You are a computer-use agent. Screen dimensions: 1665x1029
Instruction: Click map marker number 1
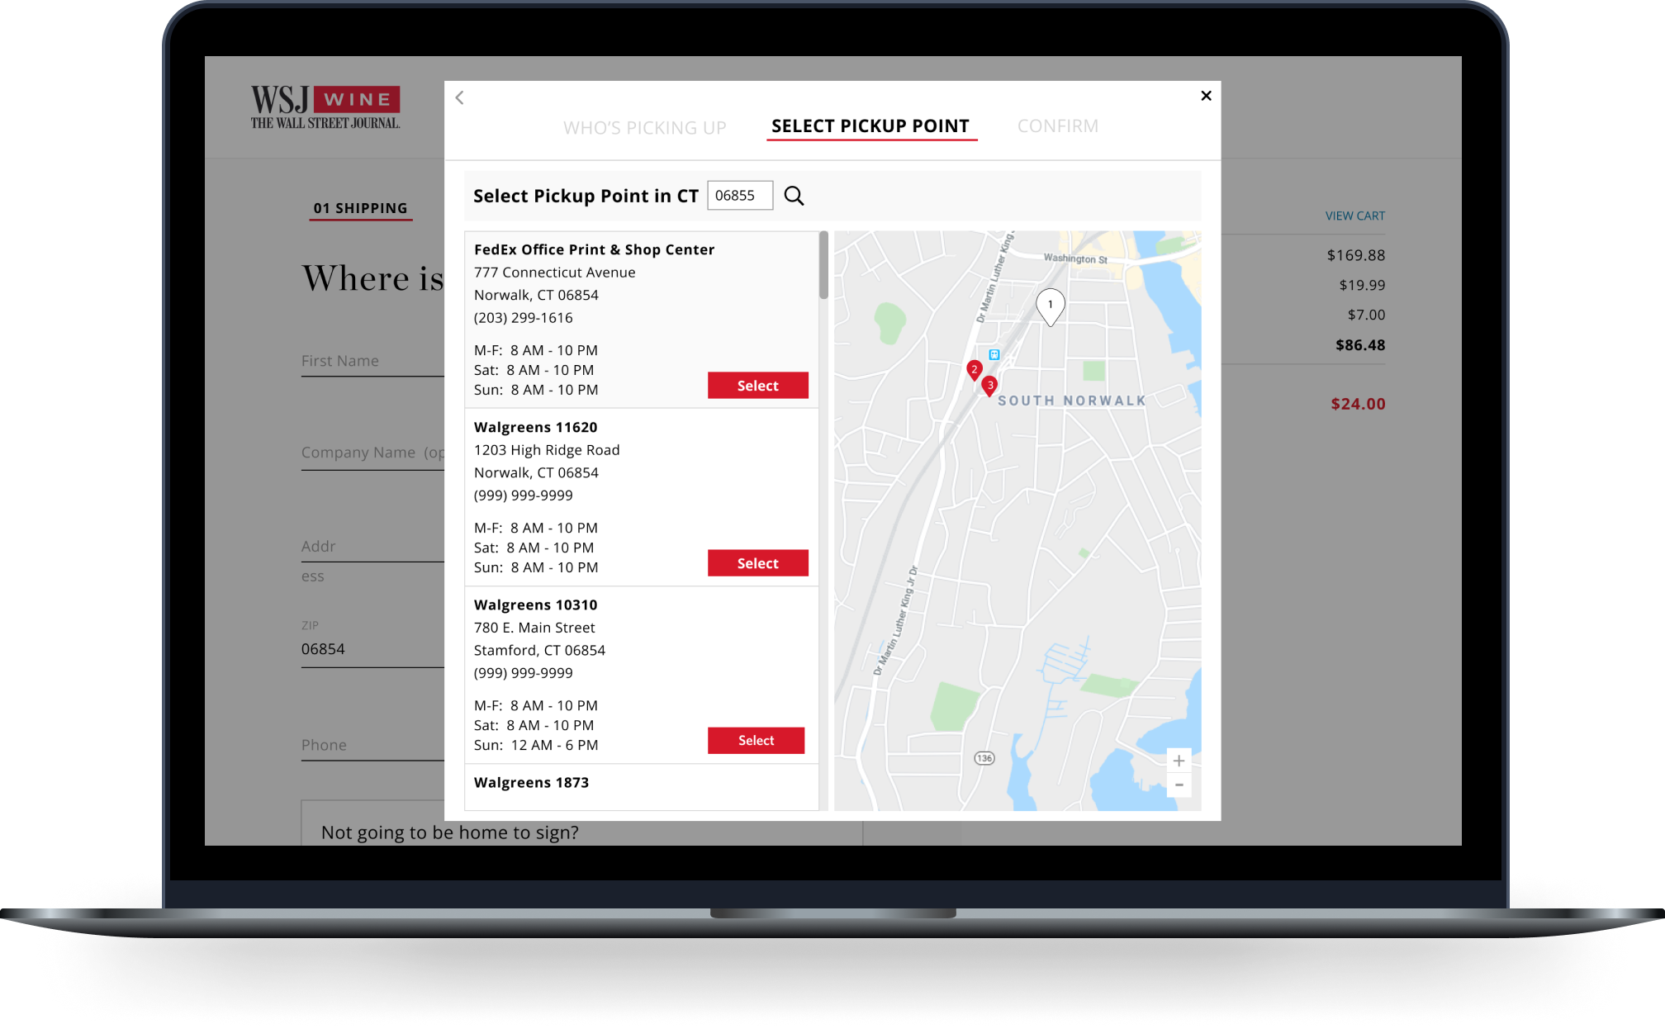tap(1051, 307)
